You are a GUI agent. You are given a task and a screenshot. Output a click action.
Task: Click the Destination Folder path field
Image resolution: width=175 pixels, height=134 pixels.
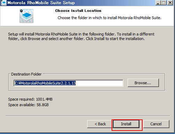click(68, 83)
